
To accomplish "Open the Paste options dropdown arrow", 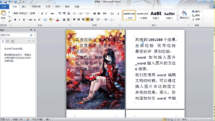I will coord(3,21).
